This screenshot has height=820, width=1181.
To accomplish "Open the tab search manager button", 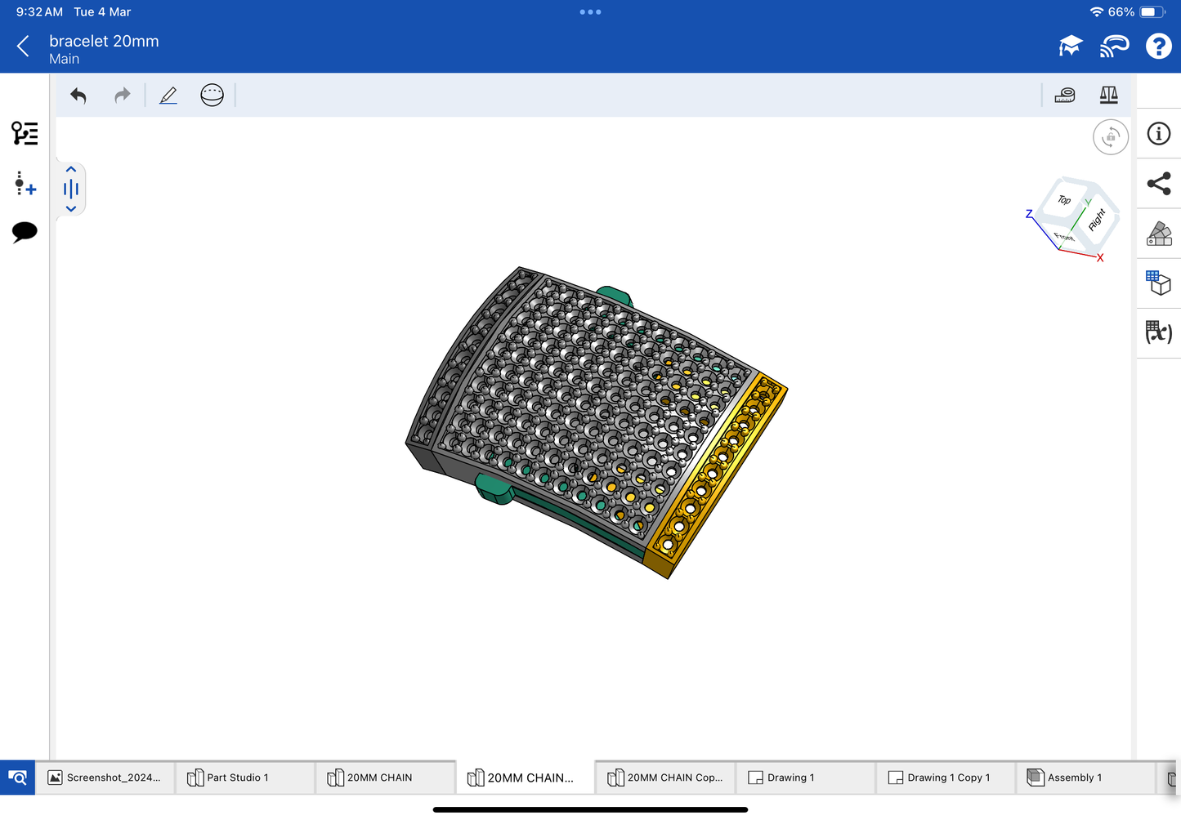I will pos(17,778).
